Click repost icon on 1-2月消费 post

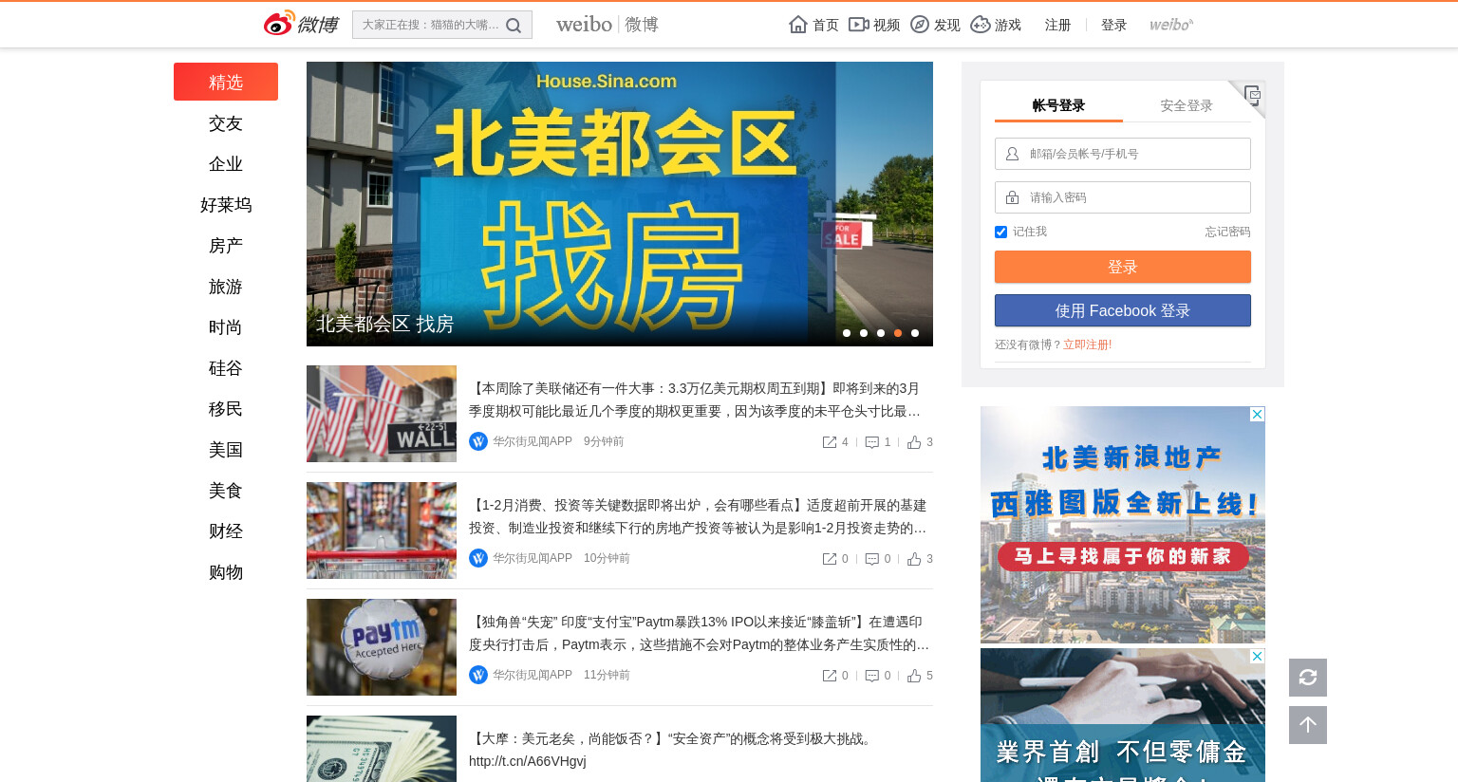tap(830, 559)
